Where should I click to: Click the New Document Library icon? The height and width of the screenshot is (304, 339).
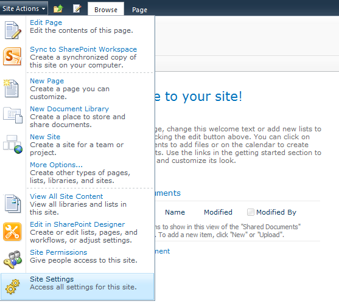coord(13,115)
